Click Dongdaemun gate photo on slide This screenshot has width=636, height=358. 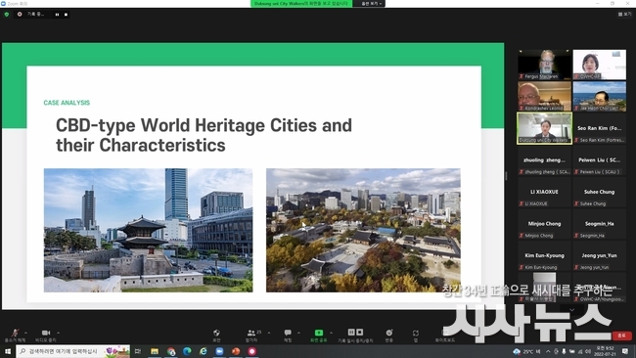[x=148, y=230]
